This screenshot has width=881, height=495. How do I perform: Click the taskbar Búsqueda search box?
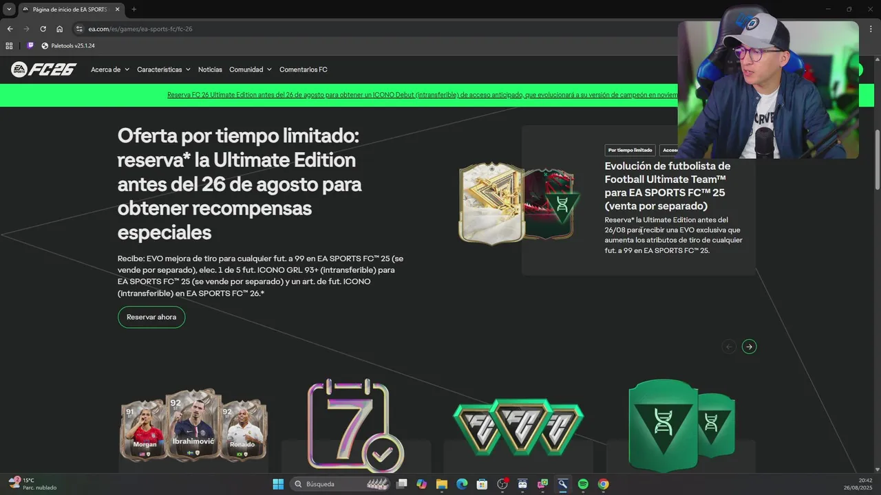coord(340,484)
